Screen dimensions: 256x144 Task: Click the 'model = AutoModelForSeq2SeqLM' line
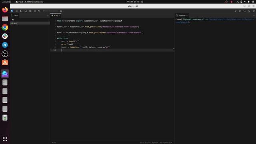click(x=100, y=32)
